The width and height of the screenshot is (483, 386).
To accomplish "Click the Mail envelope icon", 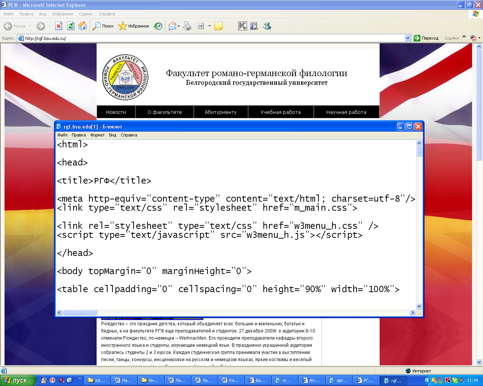I will tap(172, 26).
